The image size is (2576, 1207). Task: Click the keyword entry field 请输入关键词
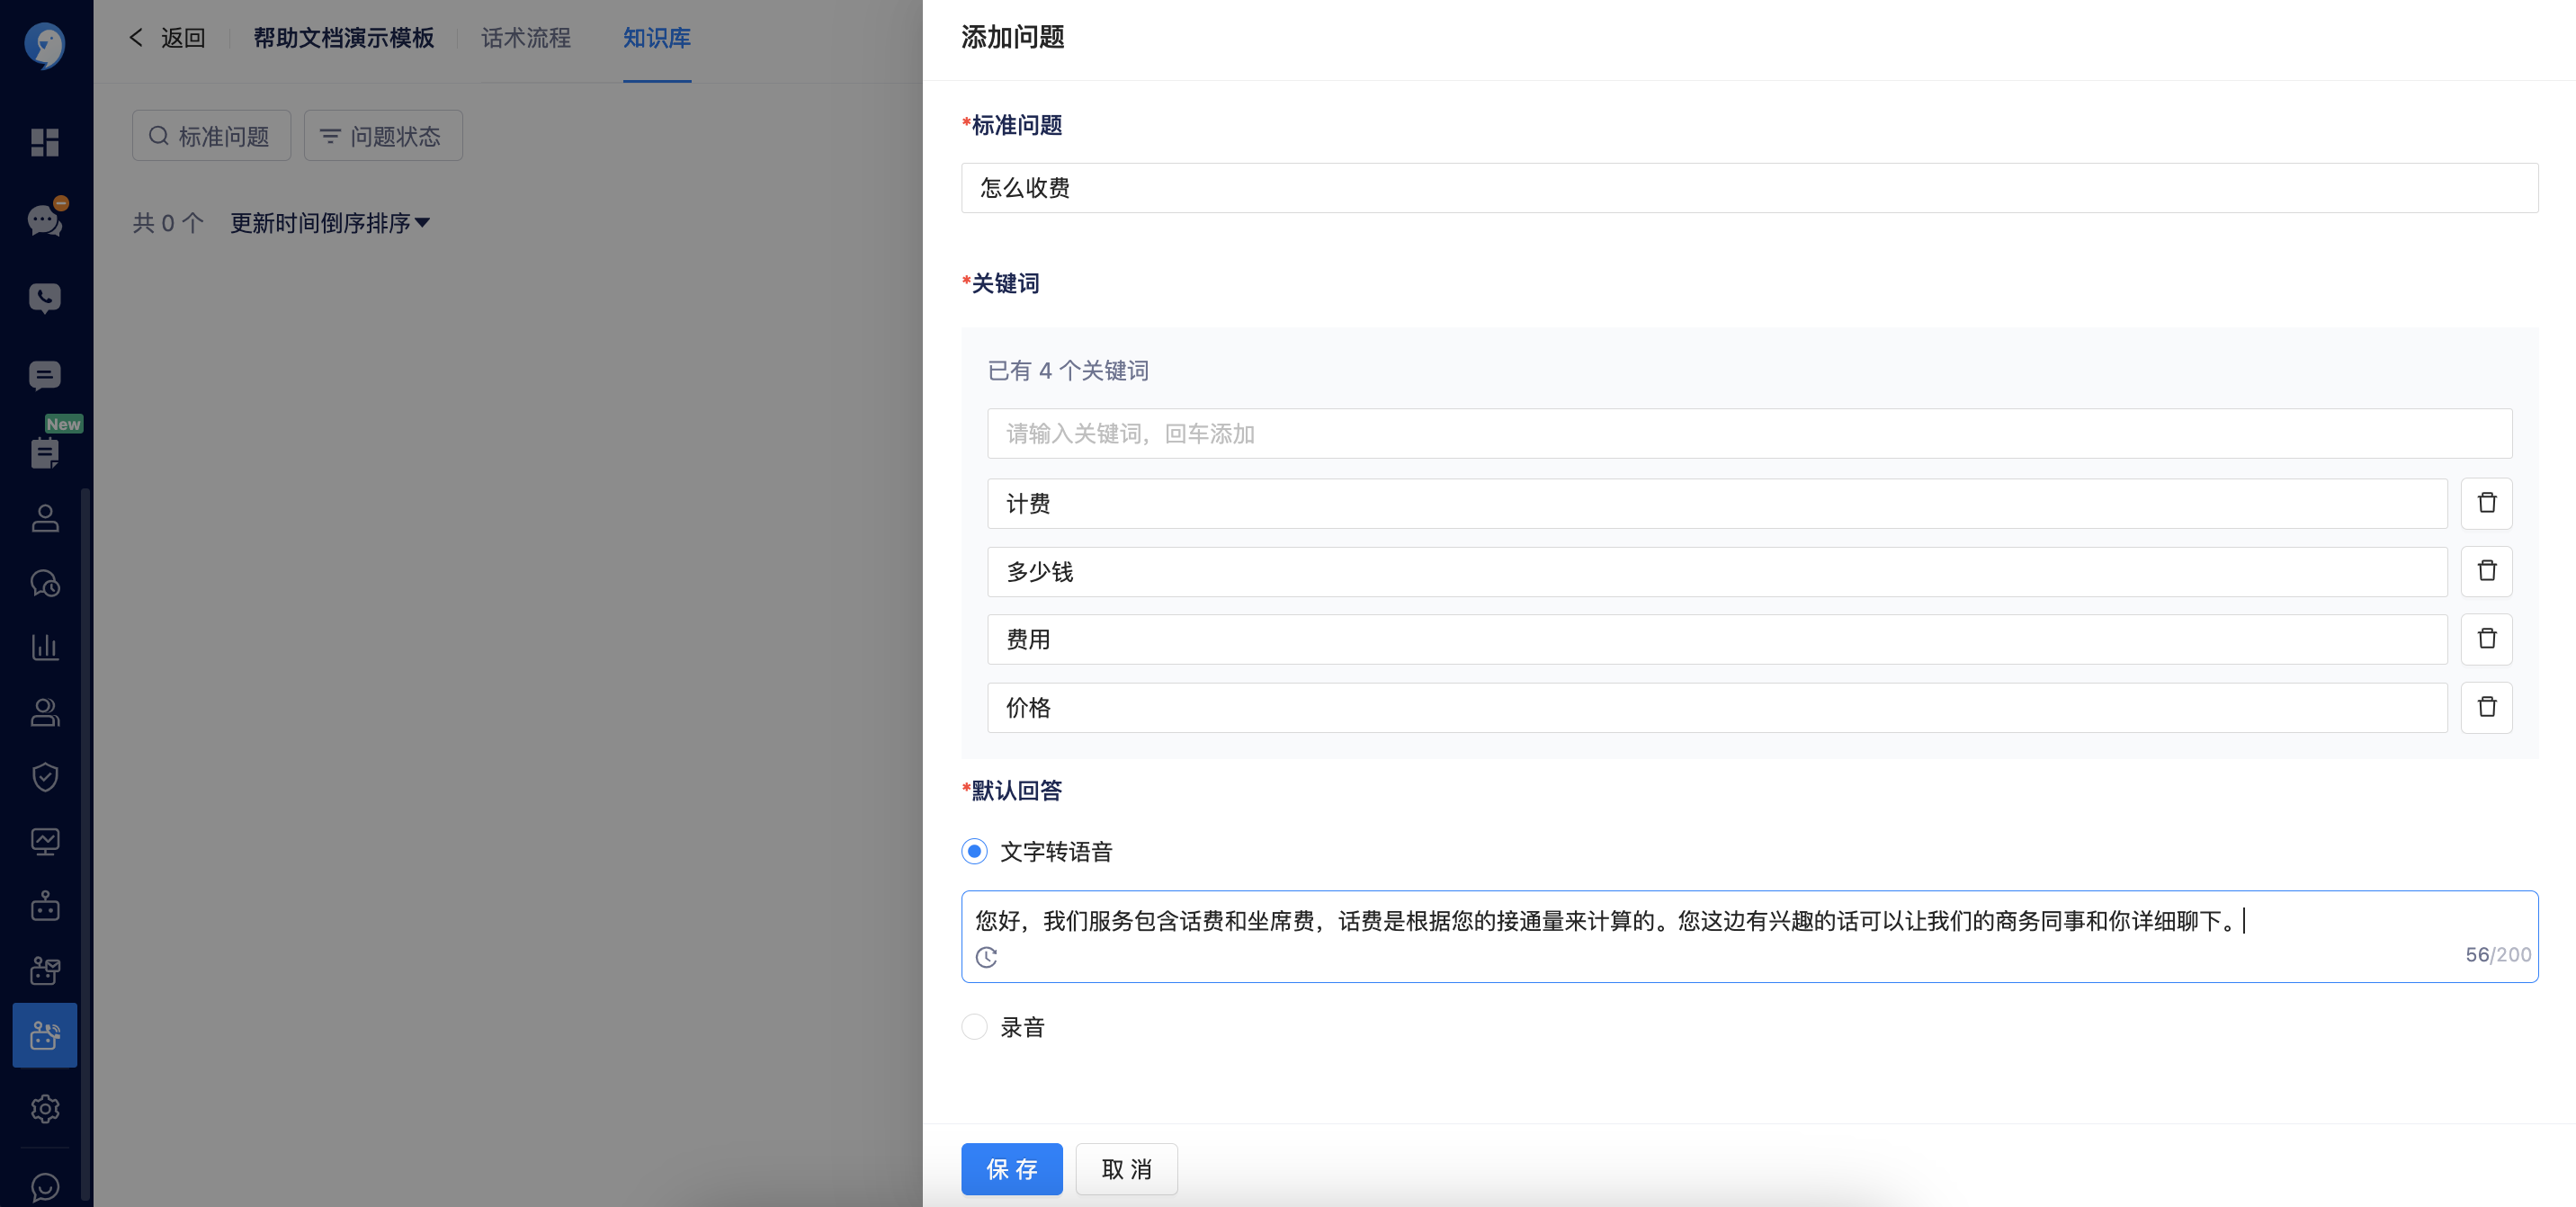tap(1750, 433)
